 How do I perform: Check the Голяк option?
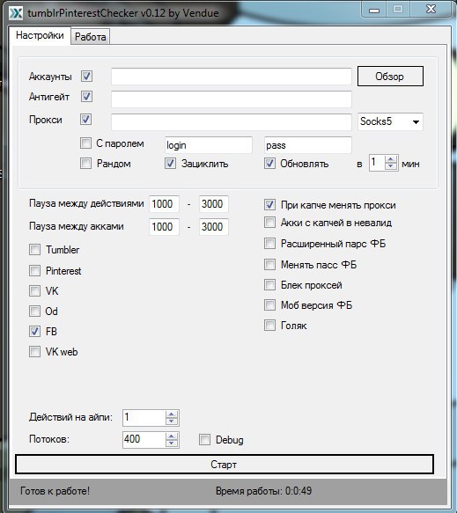tap(269, 326)
